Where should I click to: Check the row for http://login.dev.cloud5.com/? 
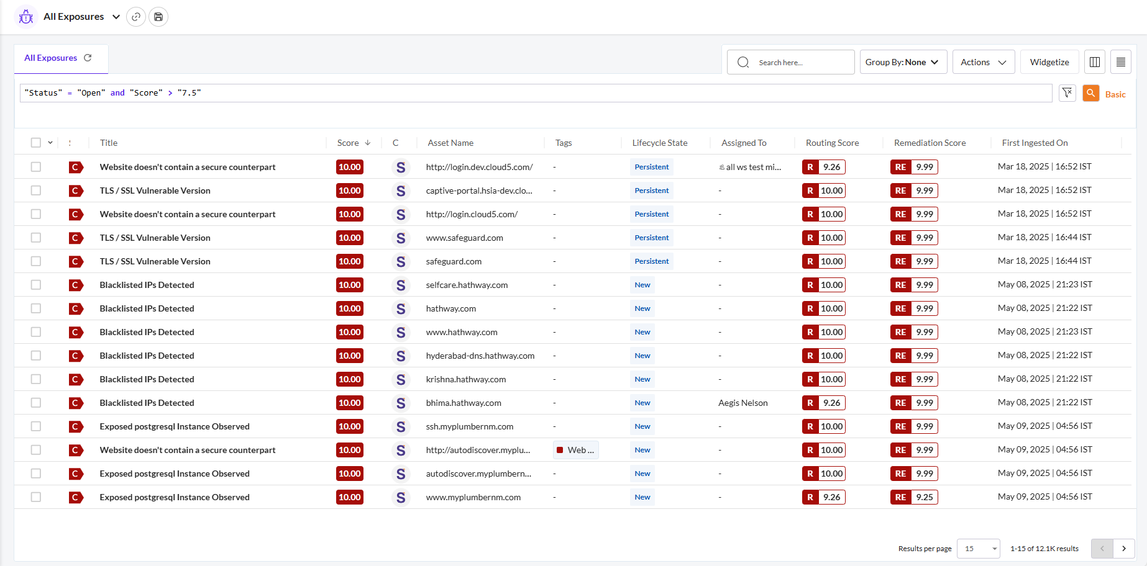coord(36,167)
